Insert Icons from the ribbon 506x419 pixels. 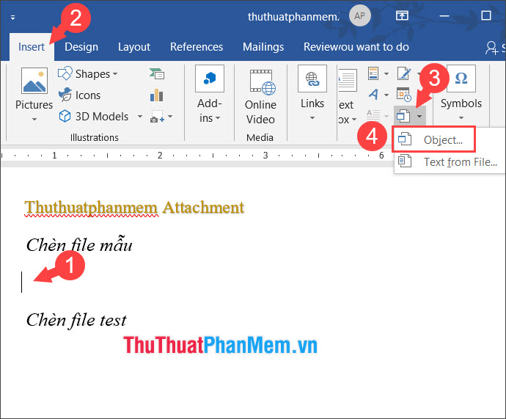click(x=79, y=95)
